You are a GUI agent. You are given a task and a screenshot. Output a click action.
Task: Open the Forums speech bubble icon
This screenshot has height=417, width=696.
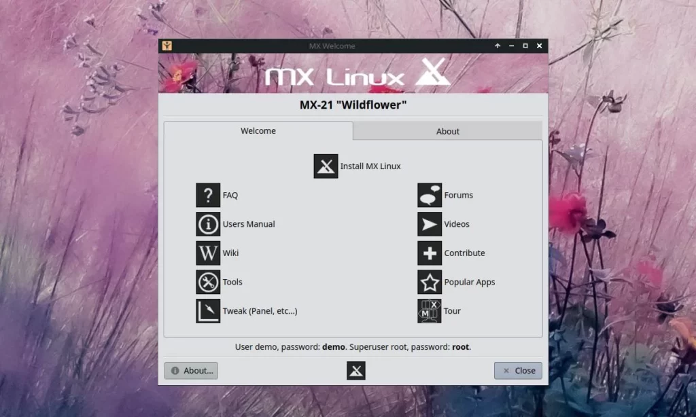pos(430,195)
